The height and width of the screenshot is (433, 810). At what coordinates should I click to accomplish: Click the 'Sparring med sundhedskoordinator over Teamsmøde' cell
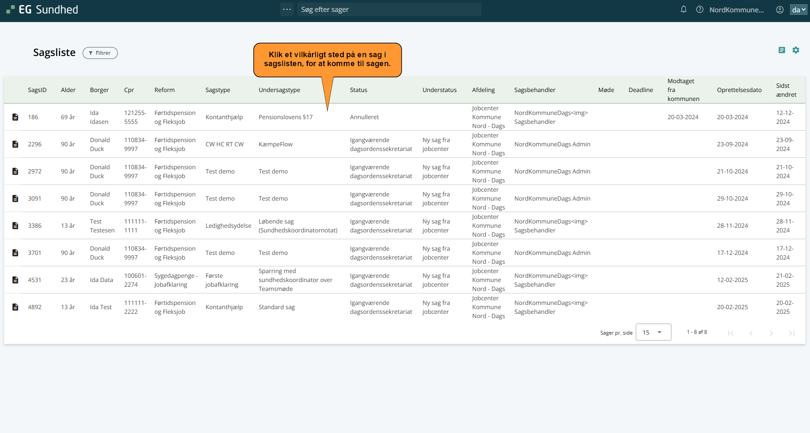pos(295,280)
